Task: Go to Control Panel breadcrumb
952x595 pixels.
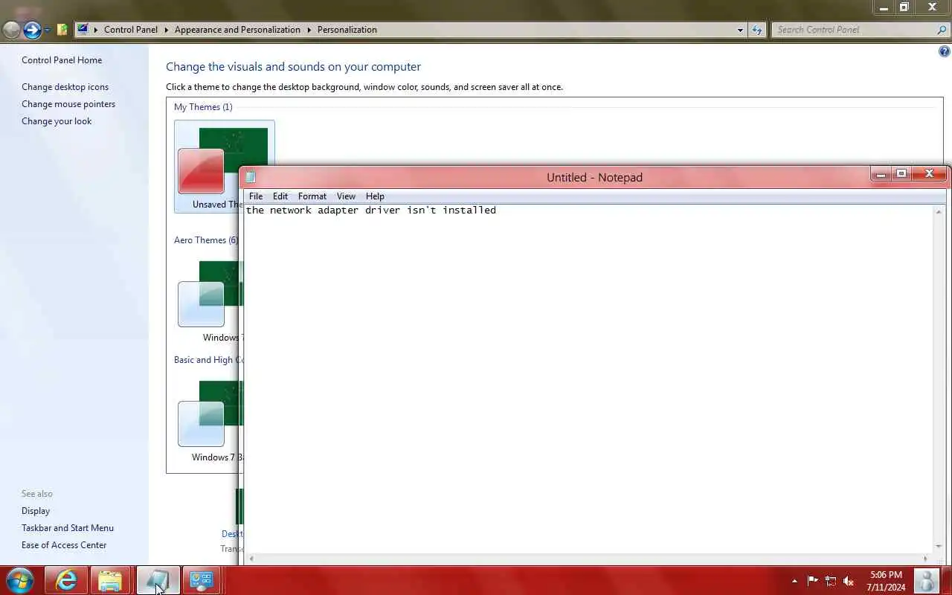Action: coord(131,30)
